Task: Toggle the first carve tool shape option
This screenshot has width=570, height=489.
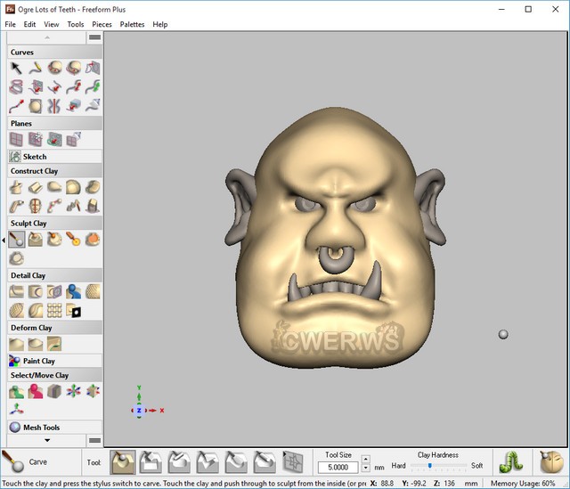Action: tap(123, 461)
